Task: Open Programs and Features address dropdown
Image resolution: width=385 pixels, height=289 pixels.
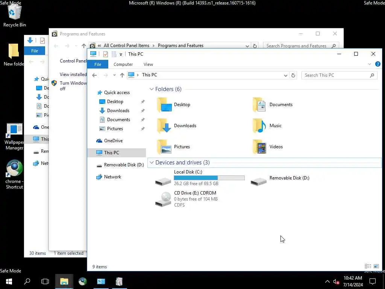Action: click(247, 46)
